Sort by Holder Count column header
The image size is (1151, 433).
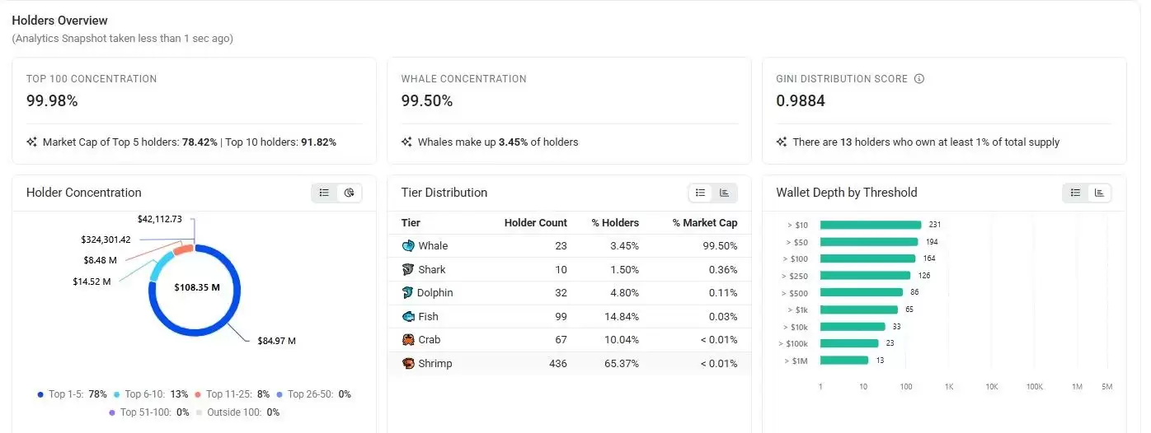point(536,222)
